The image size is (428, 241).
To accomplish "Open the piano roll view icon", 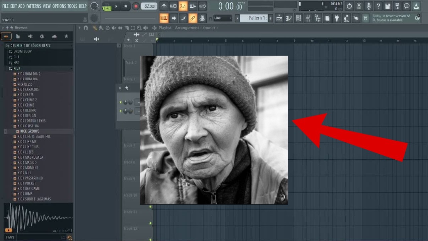I will (289, 18).
